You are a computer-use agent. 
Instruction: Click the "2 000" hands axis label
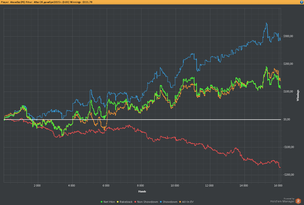37,186
